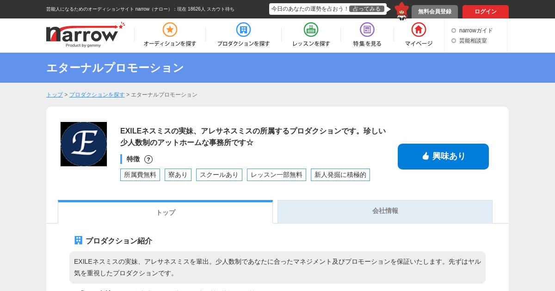The image size is (555, 291).
Task: Click the レッスン一部無料 feature tag
Action: tap(277, 175)
